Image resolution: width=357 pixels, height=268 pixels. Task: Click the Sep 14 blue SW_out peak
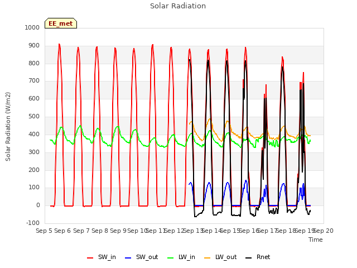209,183
